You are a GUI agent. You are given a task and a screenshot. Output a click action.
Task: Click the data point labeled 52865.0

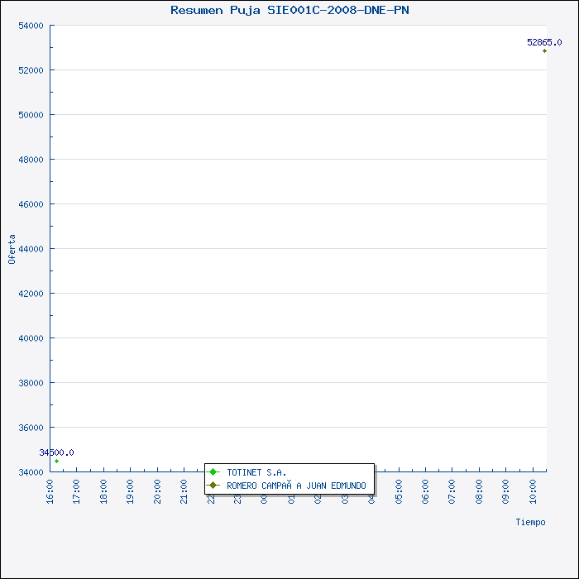[x=544, y=51]
